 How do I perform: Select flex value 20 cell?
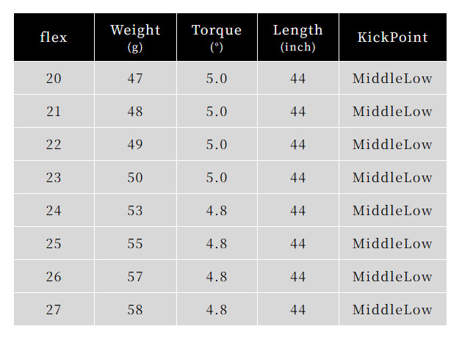(x=54, y=78)
